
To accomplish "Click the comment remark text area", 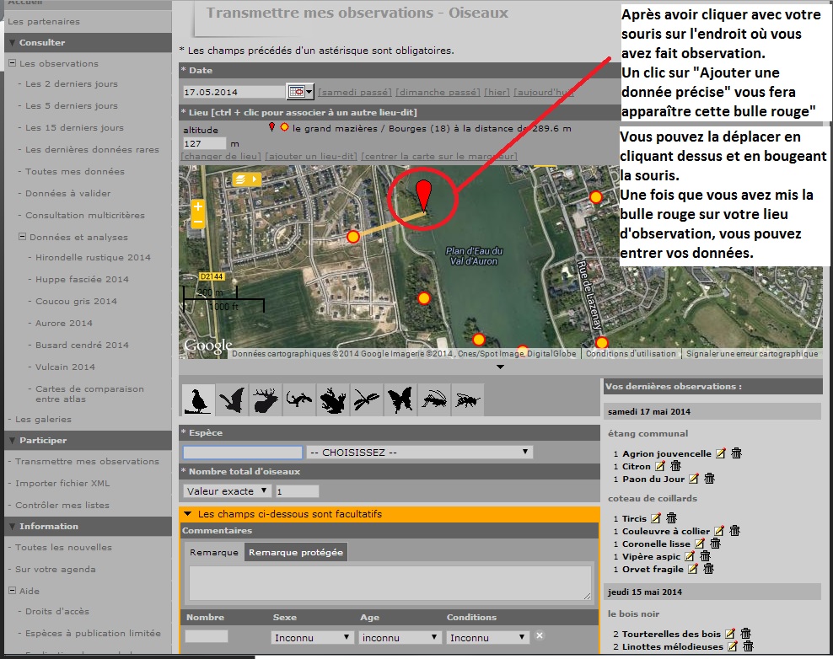I will coord(390,583).
